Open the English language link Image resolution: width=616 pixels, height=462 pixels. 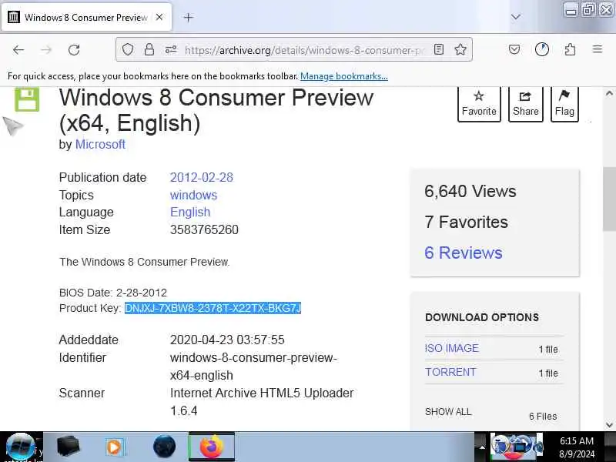pos(190,213)
